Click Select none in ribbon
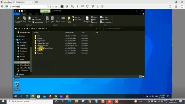 [105, 20]
